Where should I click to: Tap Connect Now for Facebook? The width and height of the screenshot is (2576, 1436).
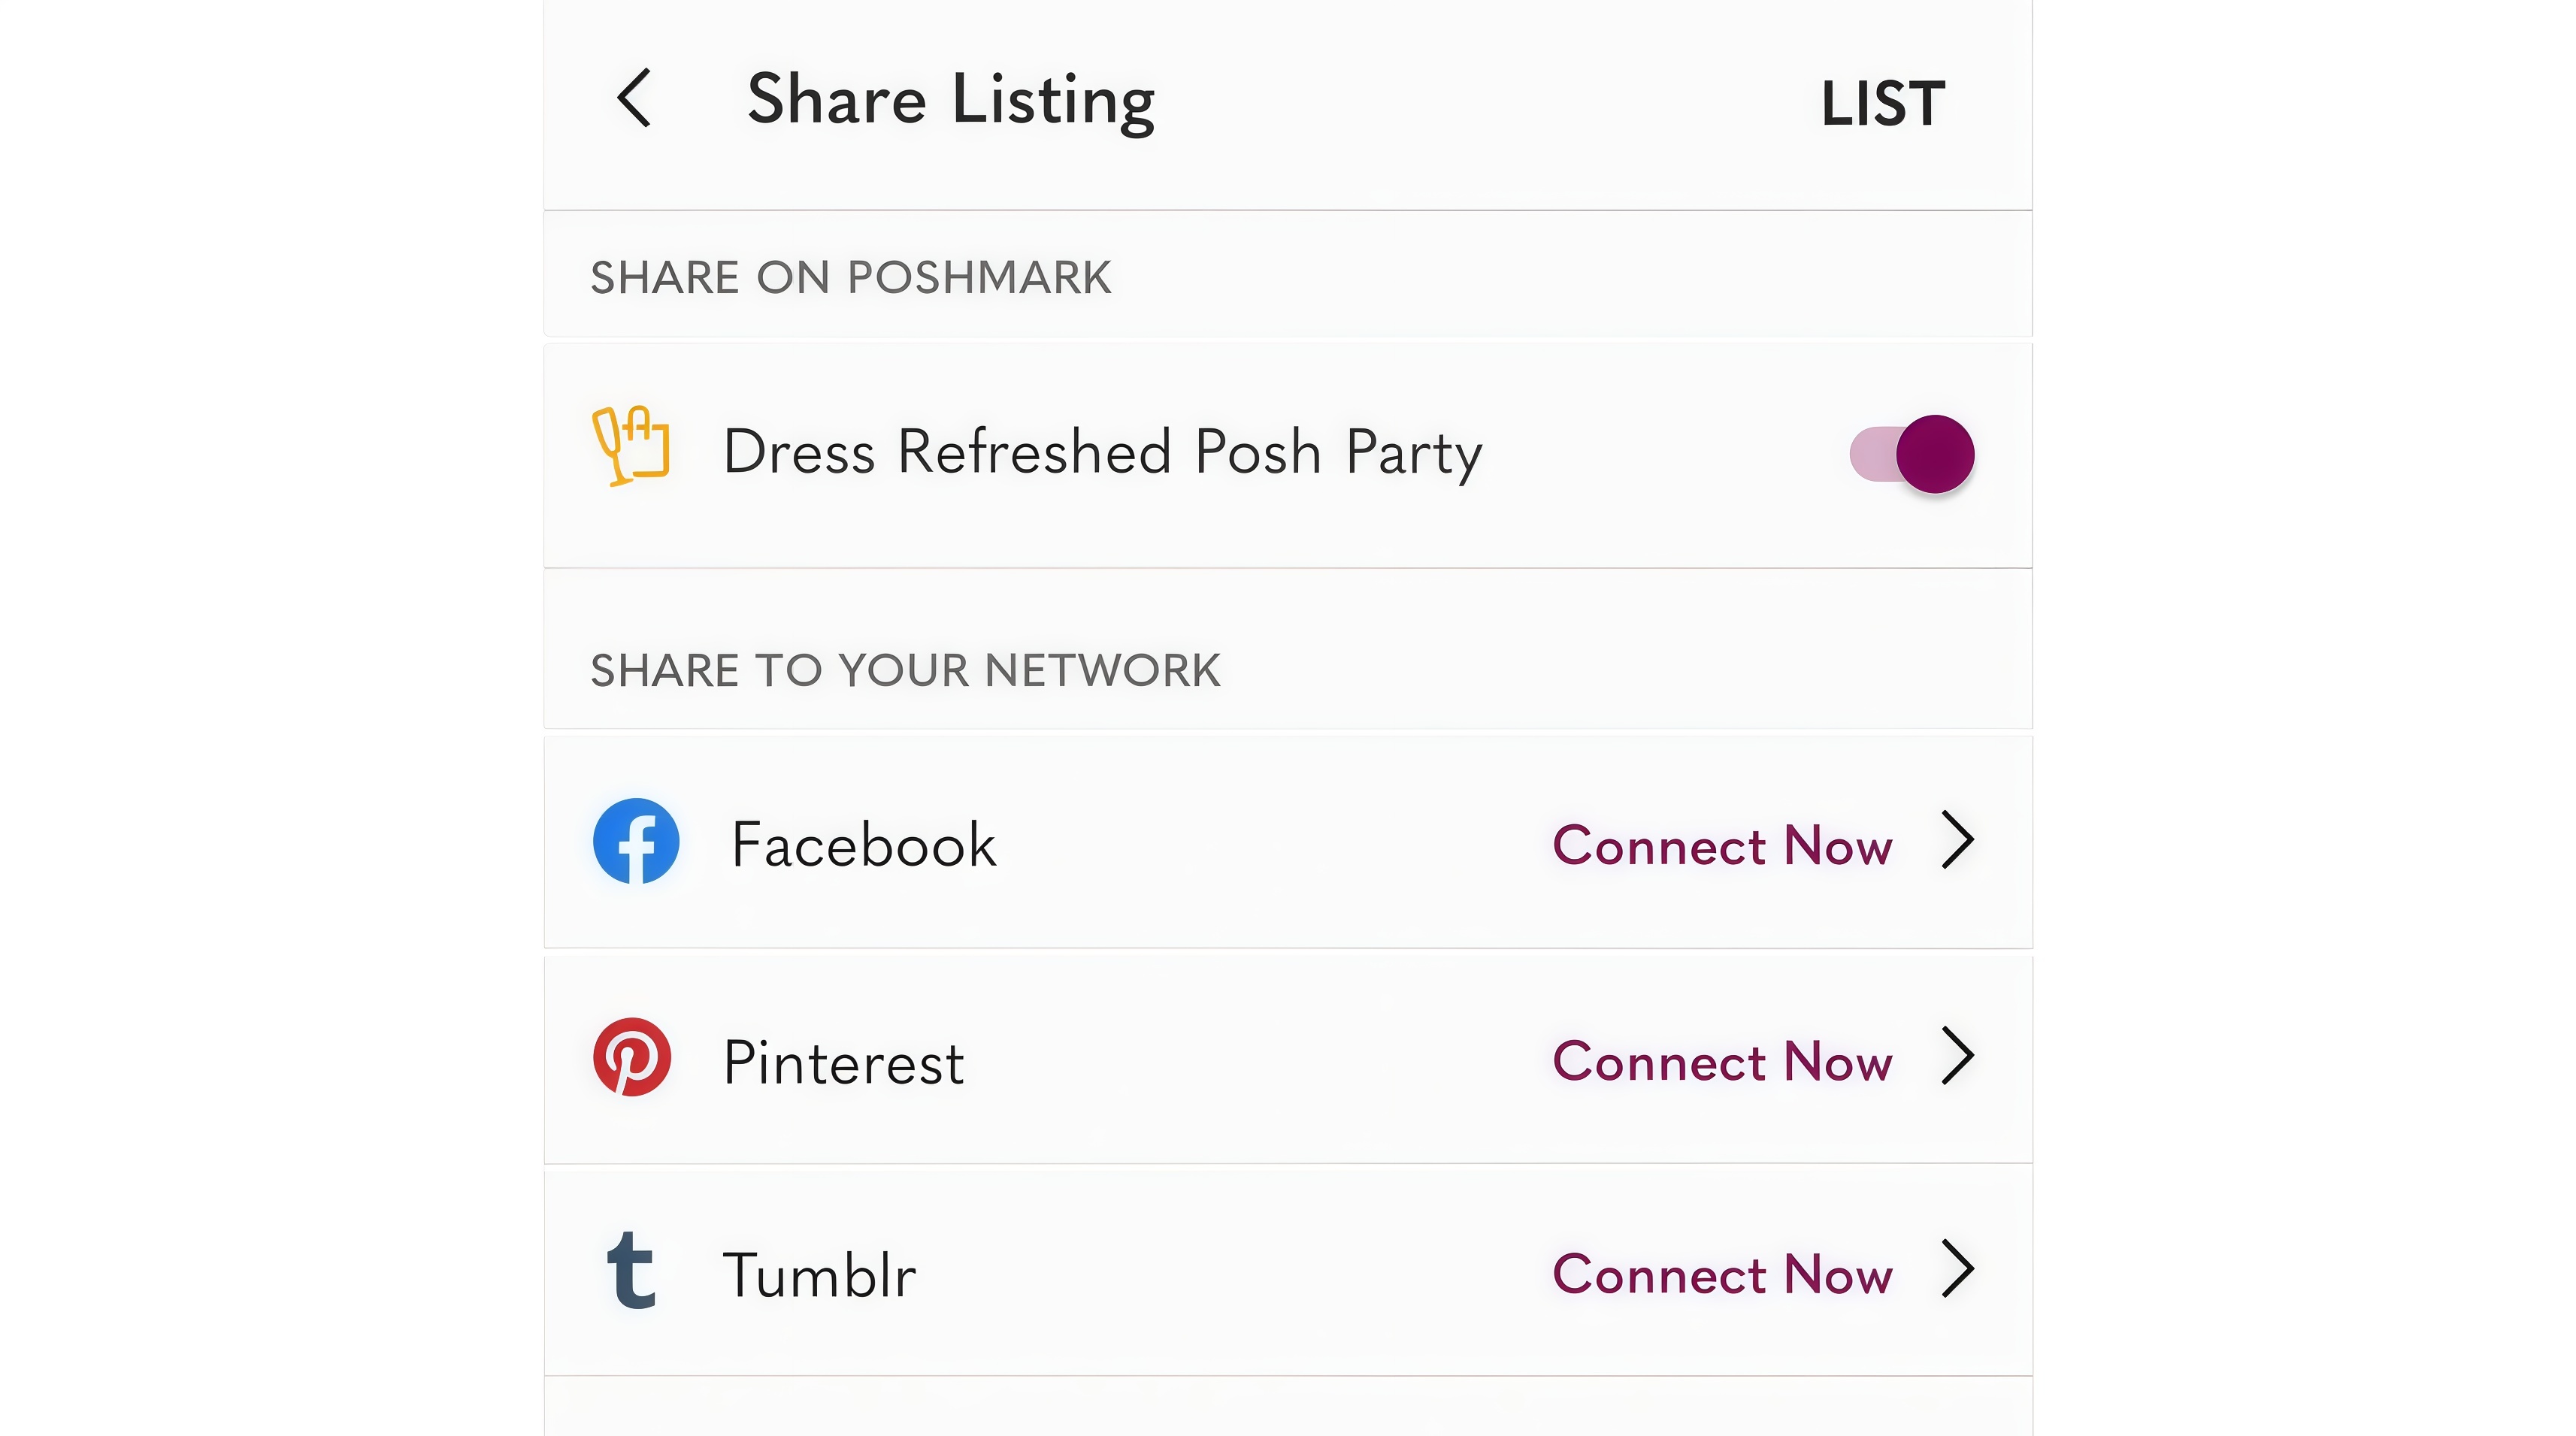[1722, 846]
